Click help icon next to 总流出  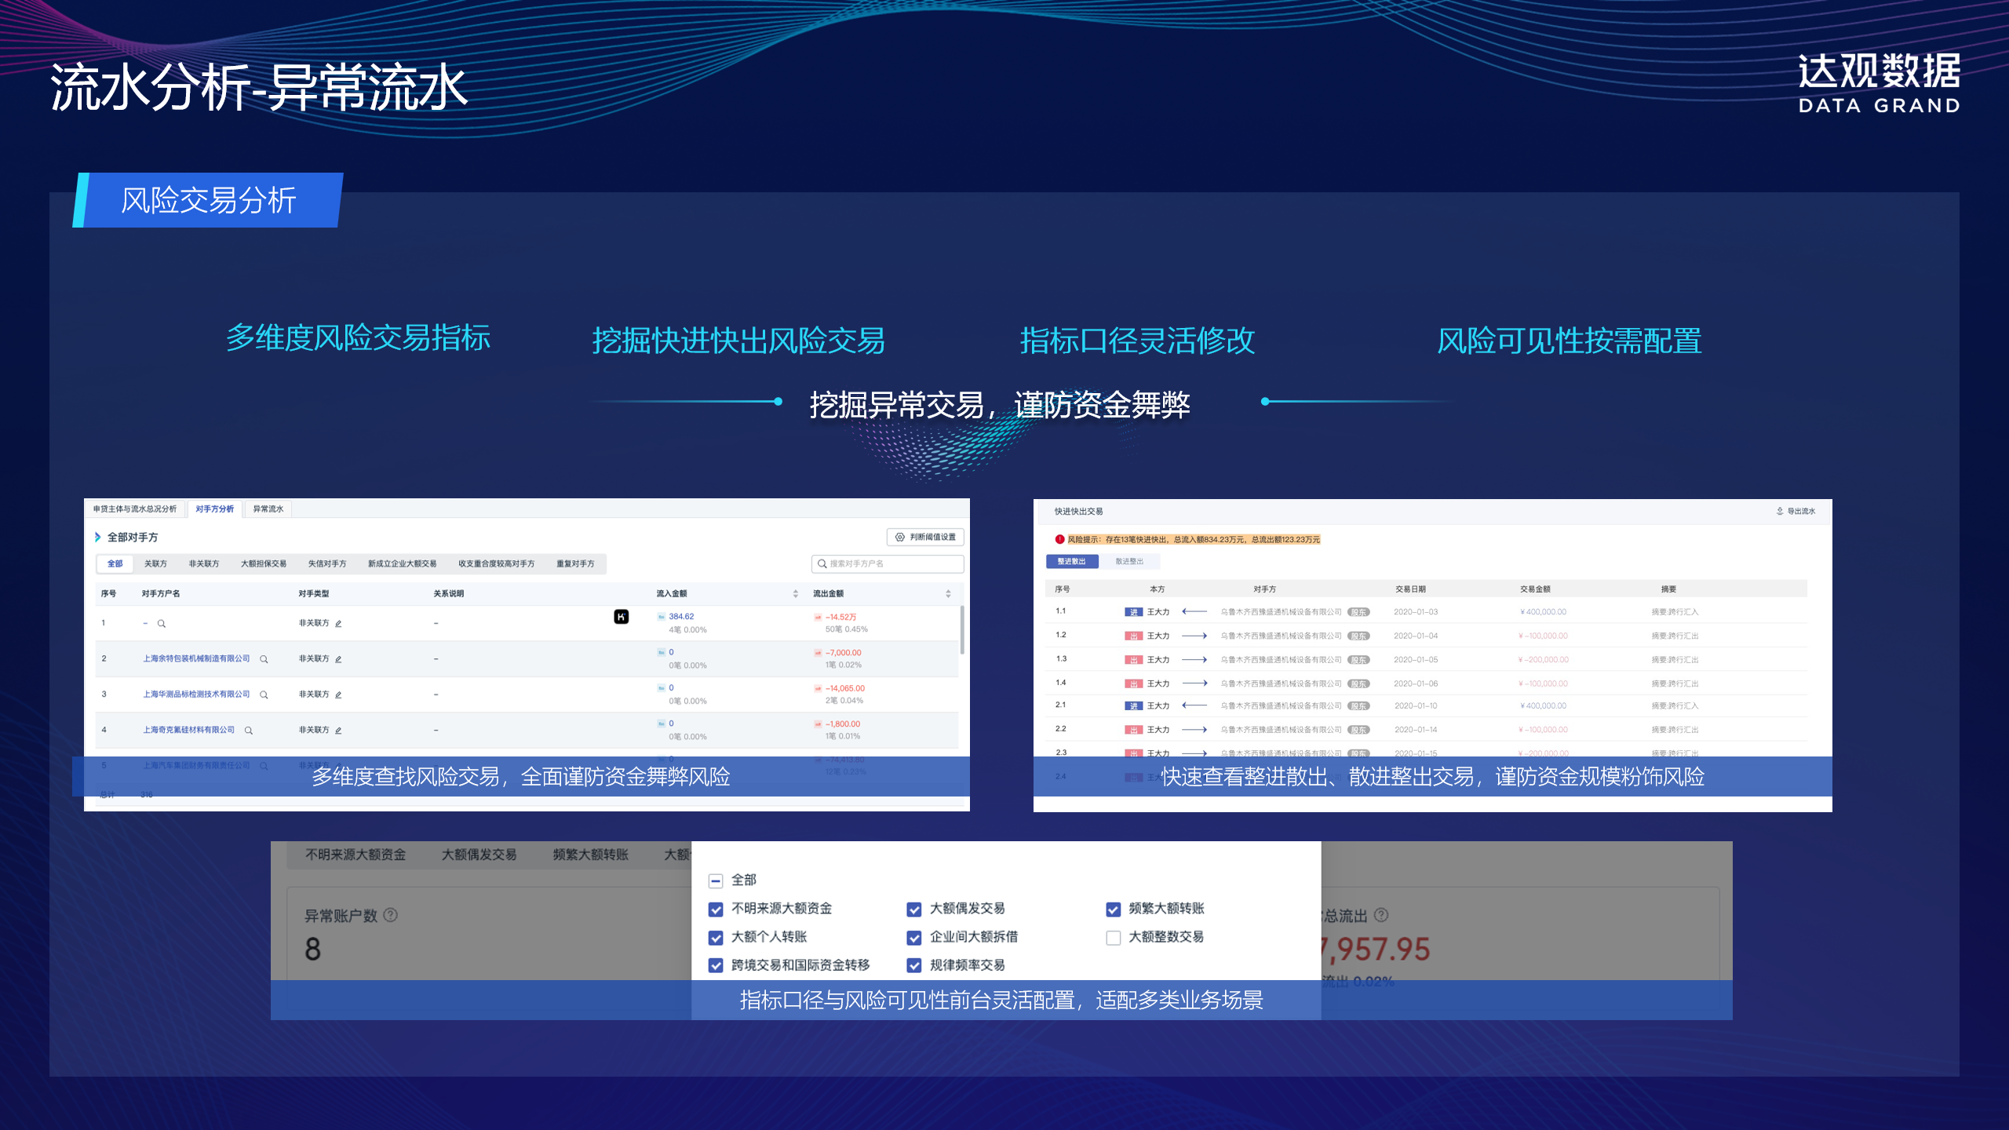tap(1382, 915)
